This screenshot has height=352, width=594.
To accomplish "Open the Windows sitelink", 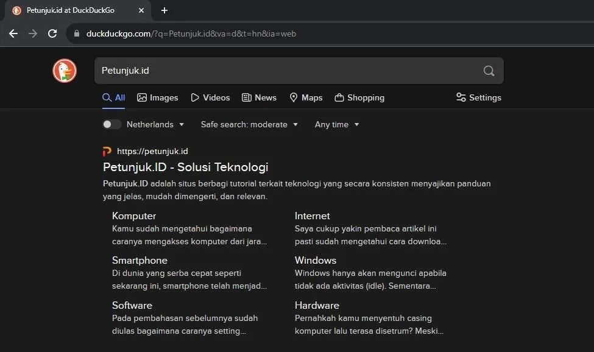I will pos(316,261).
